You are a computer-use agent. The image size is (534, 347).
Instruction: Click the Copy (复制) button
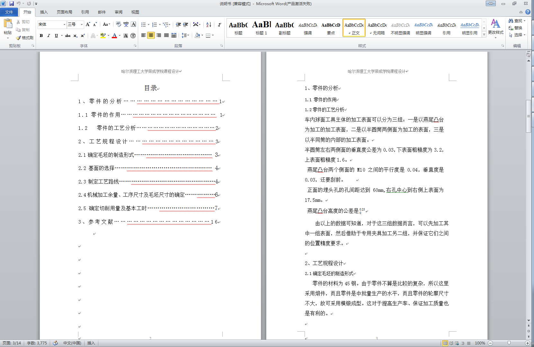point(23,30)
